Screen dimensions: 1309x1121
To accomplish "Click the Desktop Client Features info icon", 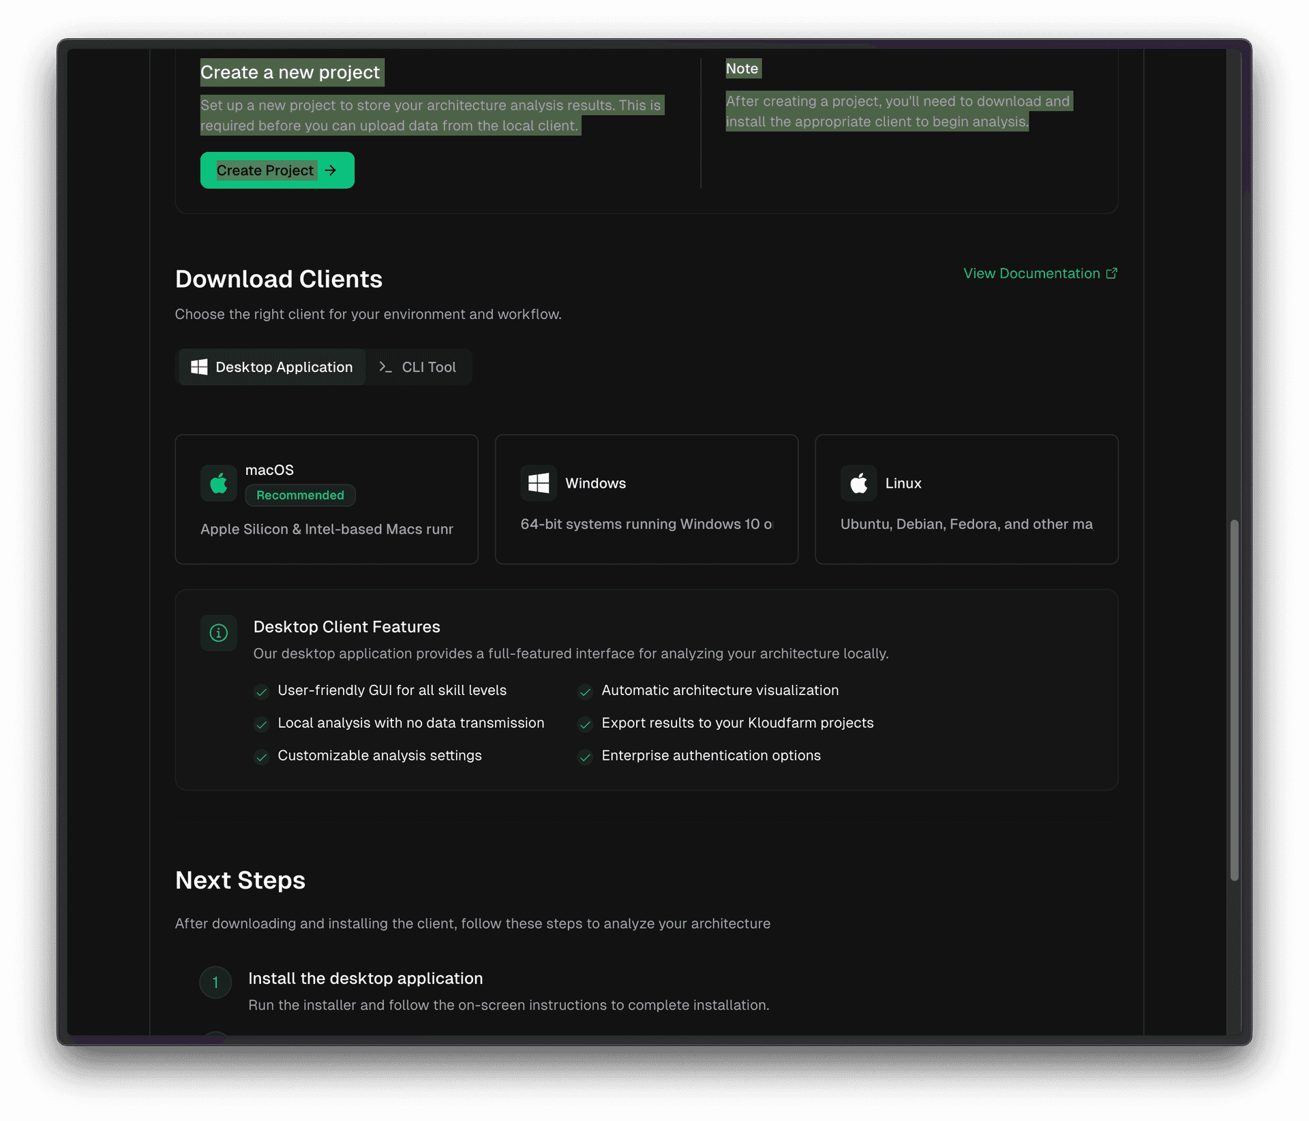I will pyautogui.click(x=218, y=633).
